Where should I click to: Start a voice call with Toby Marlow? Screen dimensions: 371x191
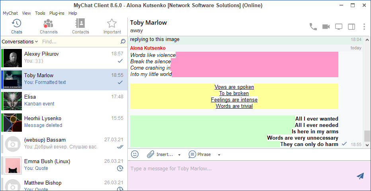point(313,27)
